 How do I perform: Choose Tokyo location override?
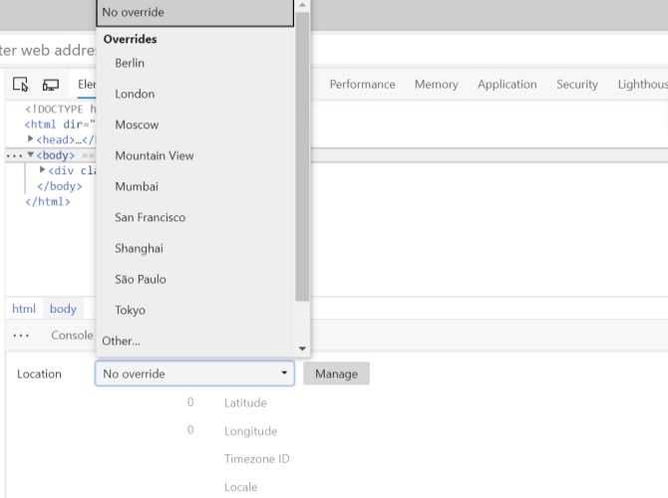coord(130,311)
